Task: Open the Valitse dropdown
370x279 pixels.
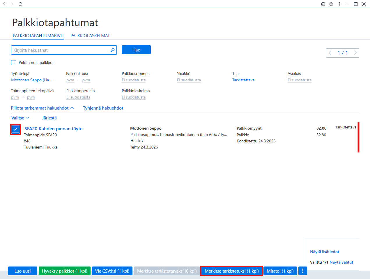Action: [20, 118]
